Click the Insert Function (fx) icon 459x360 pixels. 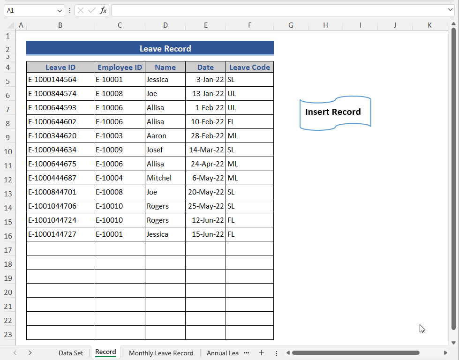pyautogui.click(x=103, y=10)
